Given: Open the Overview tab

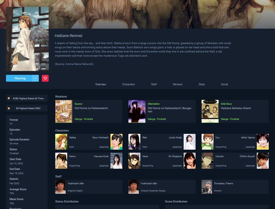Looking at the screenshot, I should pyautogui.click(x=101, y=84).
